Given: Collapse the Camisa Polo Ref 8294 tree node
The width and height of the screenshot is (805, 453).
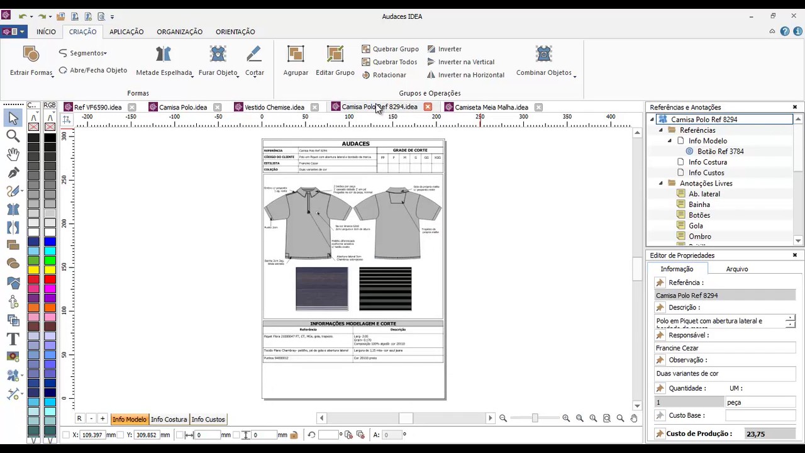Looking at the screenshot, I should pyautogui.click(x=652, y=119).
